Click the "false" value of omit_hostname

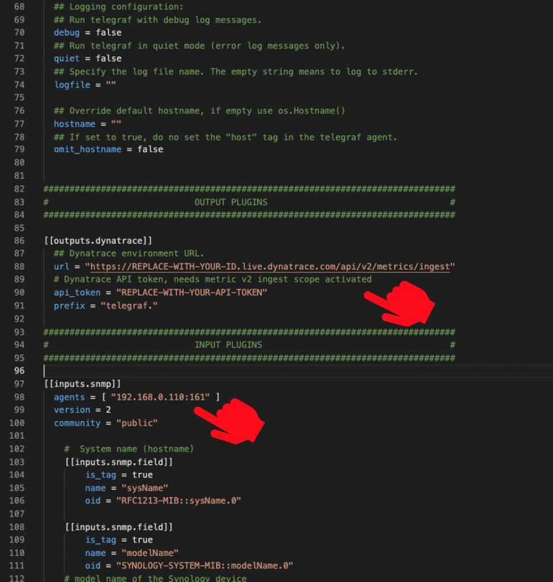150,149
